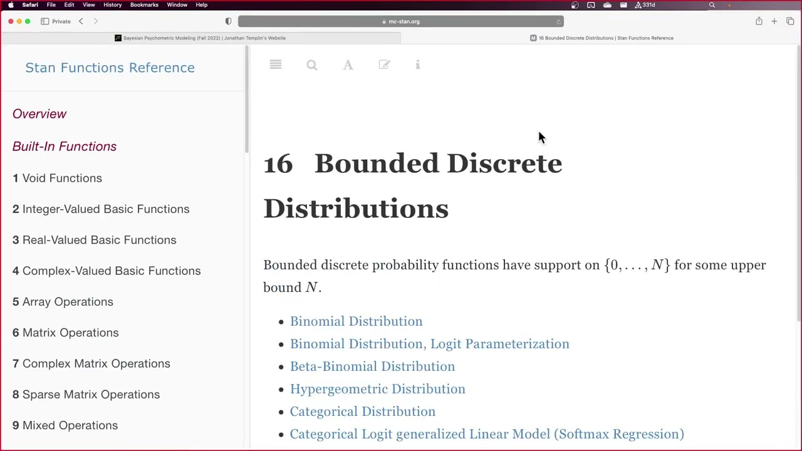Select the 16 Bounded Discrete Distributions tab
The width and height of the screenshot is (802, 451).
click(x=601, y=38)
